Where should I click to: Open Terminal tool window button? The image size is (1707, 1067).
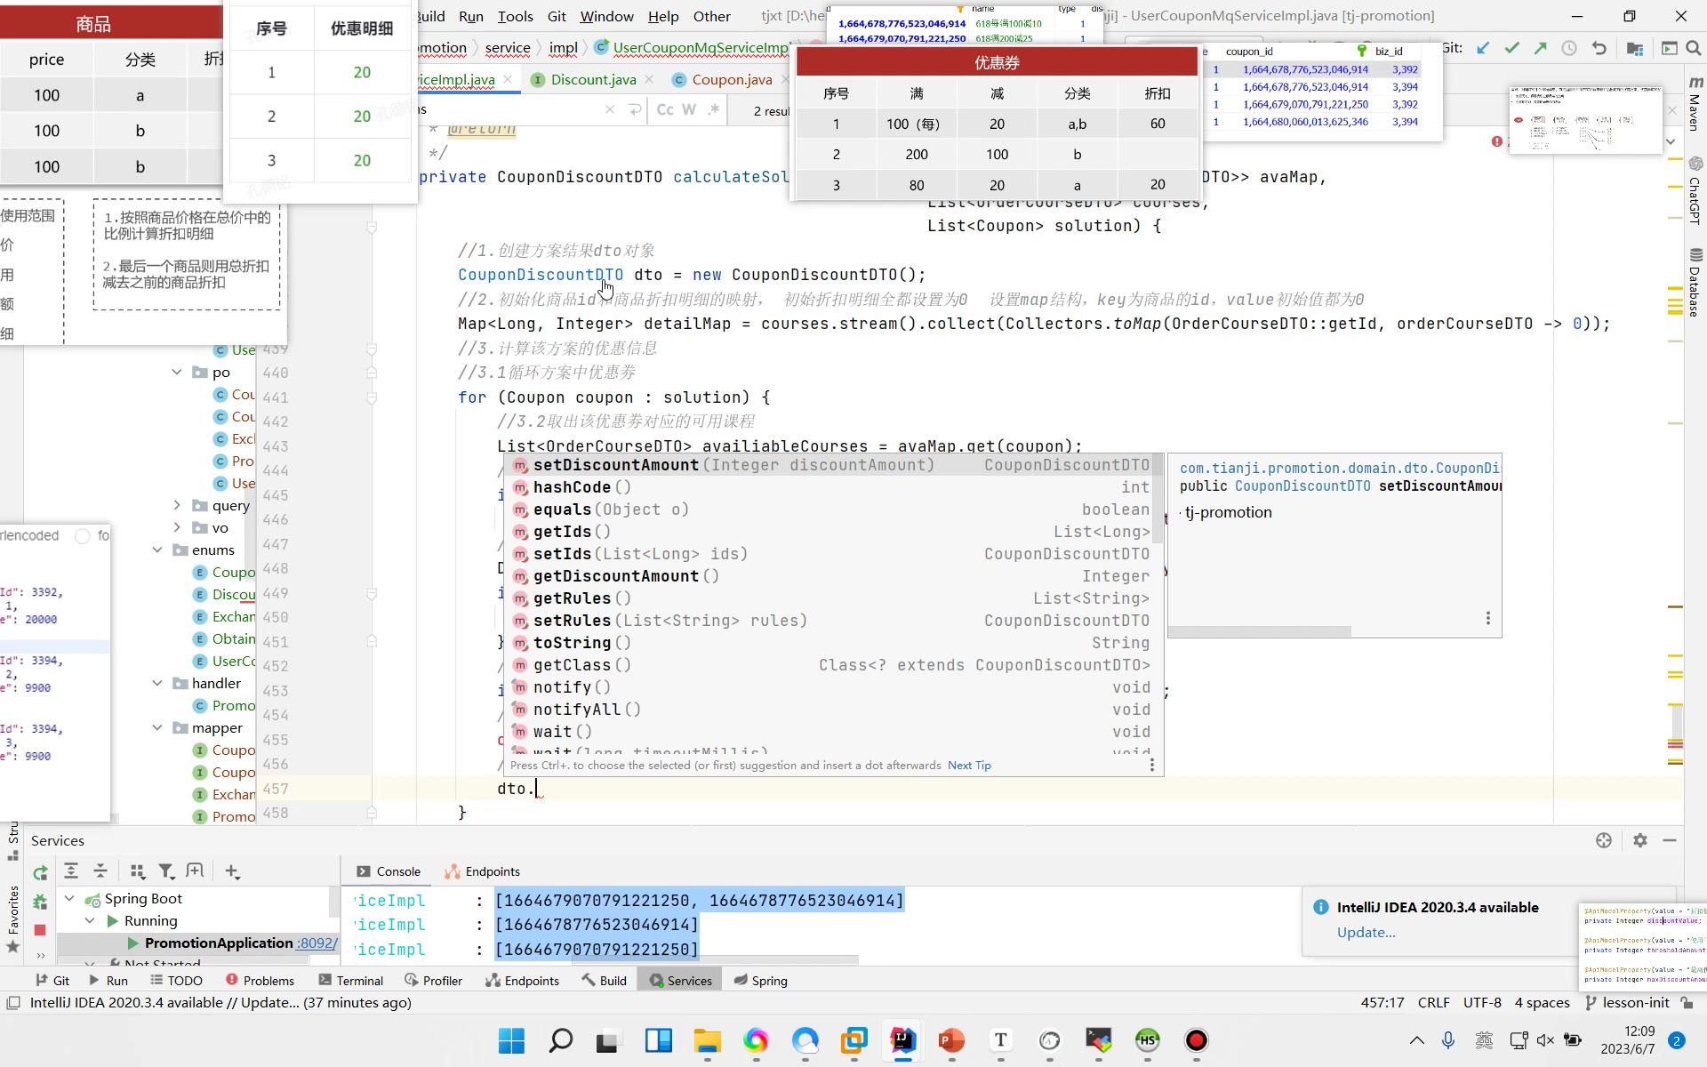coord(350,980)
